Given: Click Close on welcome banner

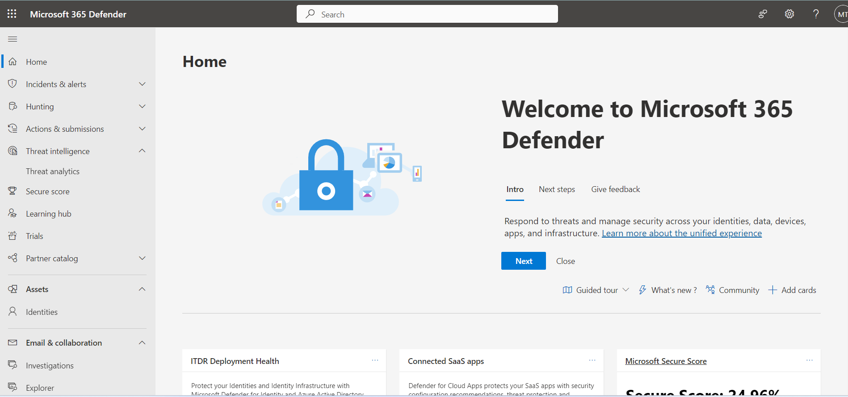Looking at the screenshot, I should coord(565,261).
